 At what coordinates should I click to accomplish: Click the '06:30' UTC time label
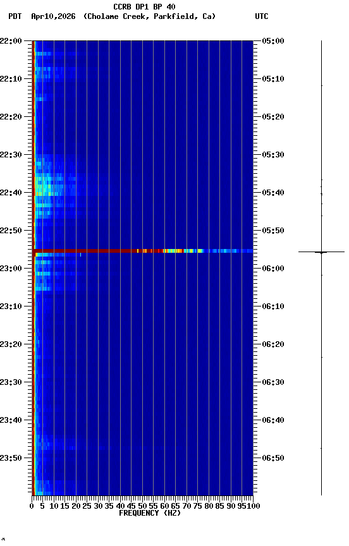click(x=273, y=383)
